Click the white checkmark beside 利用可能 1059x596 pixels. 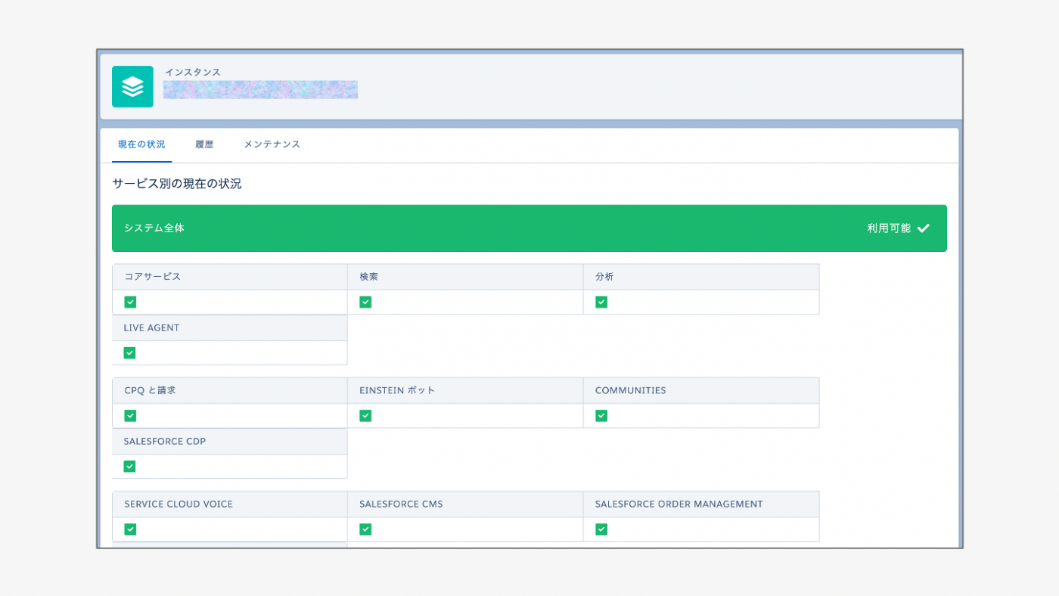[923, 228]
